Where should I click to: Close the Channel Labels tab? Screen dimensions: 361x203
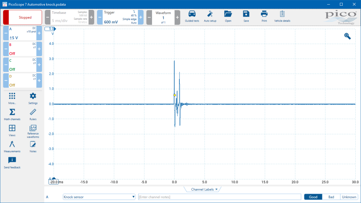point(216,189)
